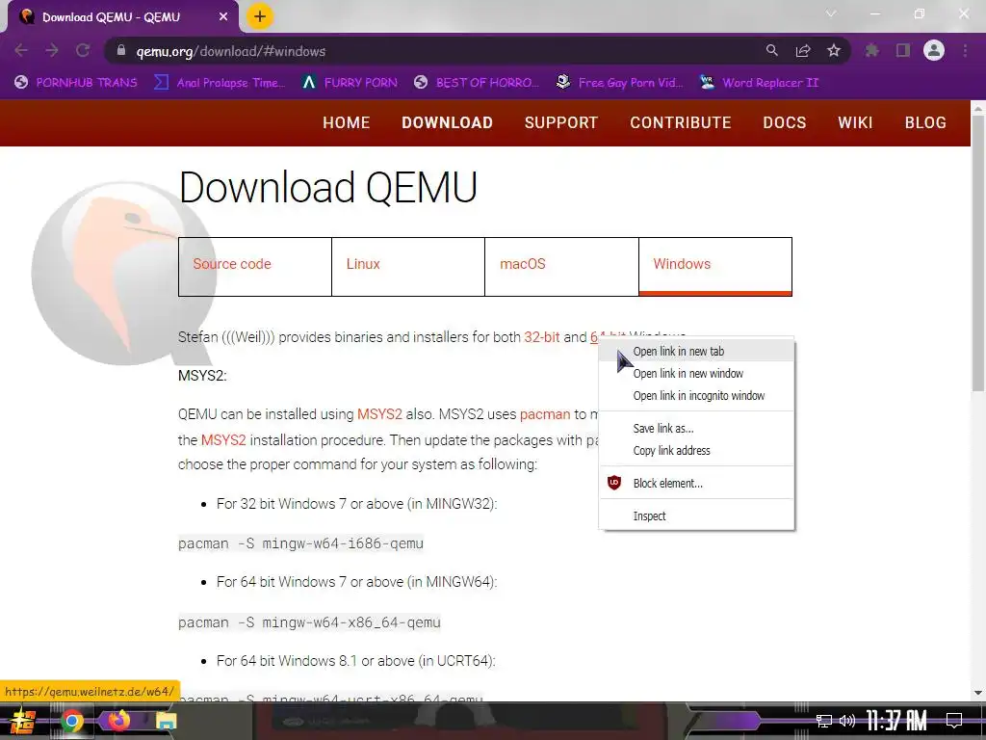Click the pacman -S mingw-w64-i686-qemu command text
This screenshot has width=986, height=740.
[x=300, y=543]
